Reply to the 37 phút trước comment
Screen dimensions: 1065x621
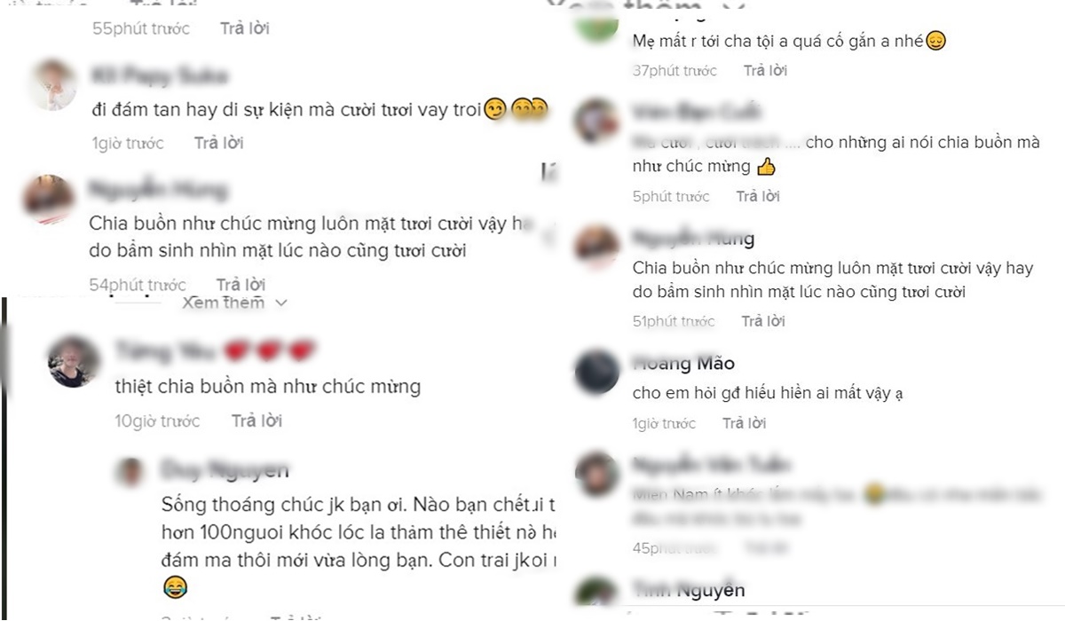pos(766,71)
